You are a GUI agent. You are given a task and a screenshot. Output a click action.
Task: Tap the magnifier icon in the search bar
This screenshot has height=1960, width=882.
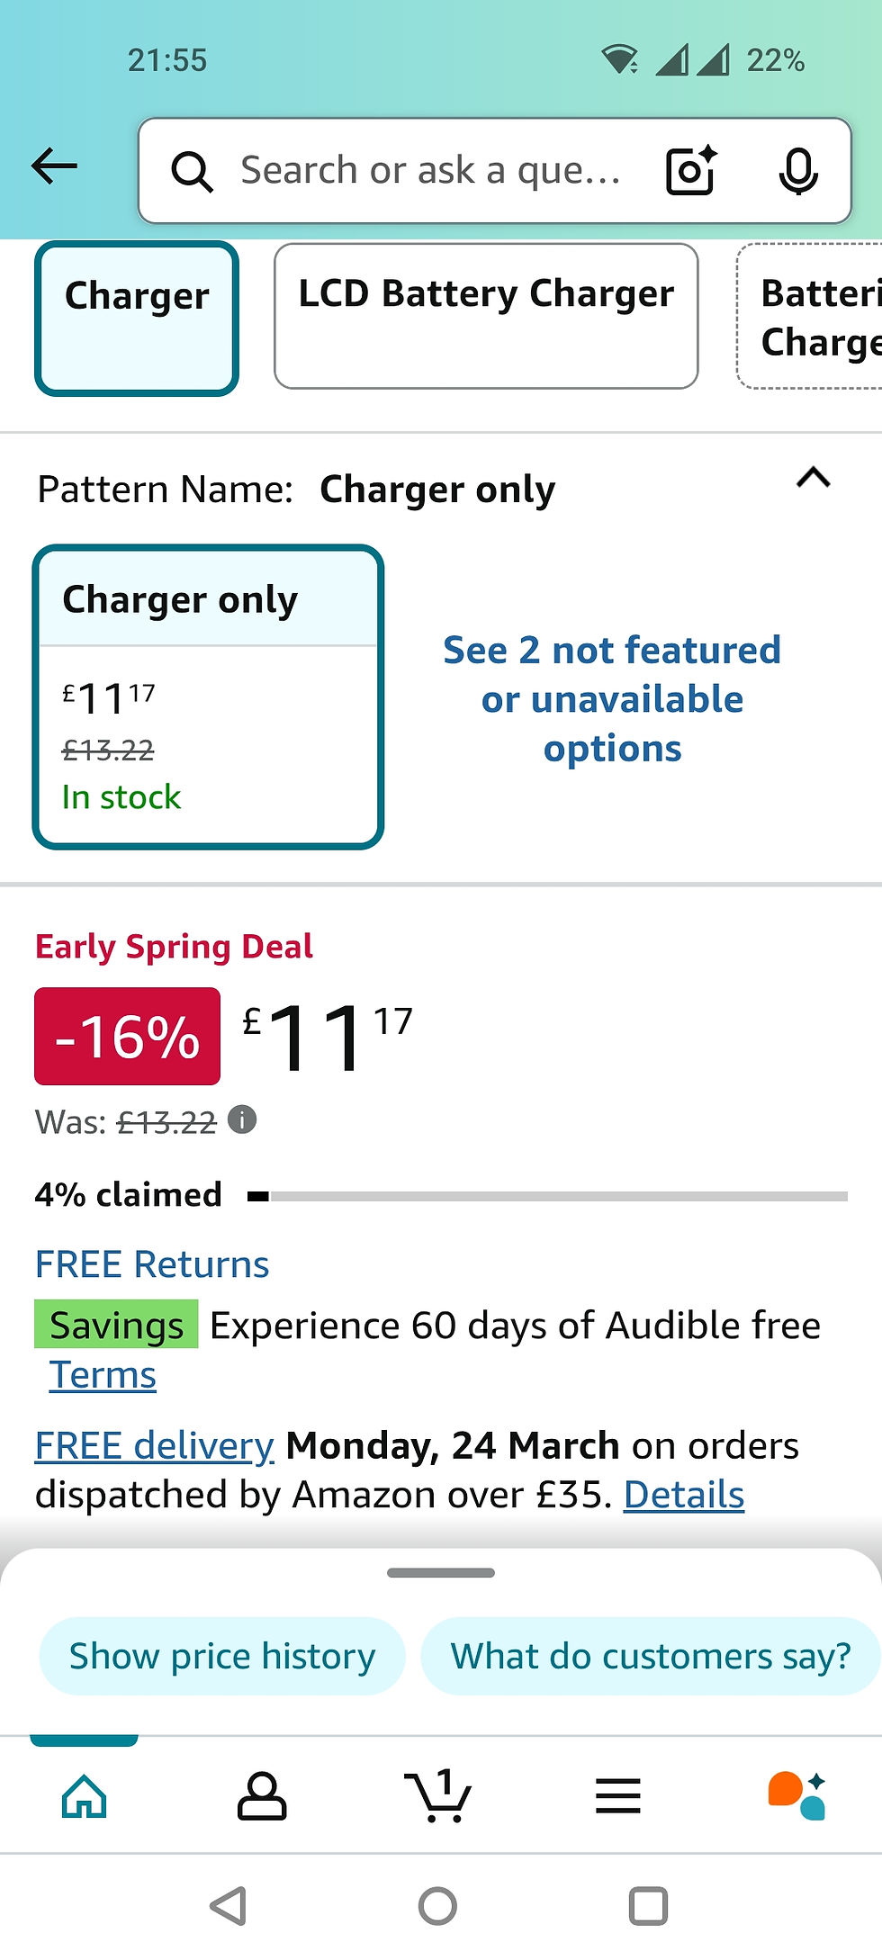(192, 170)
